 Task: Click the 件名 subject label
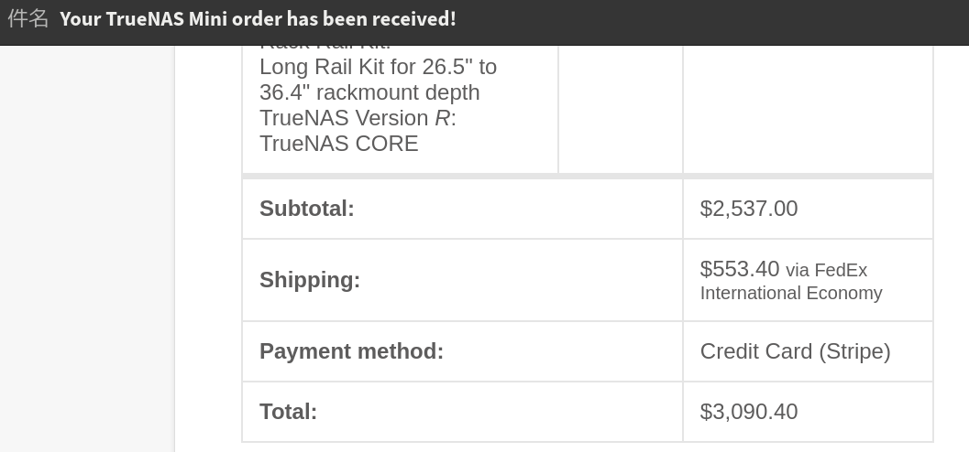(x=28, y=18)
